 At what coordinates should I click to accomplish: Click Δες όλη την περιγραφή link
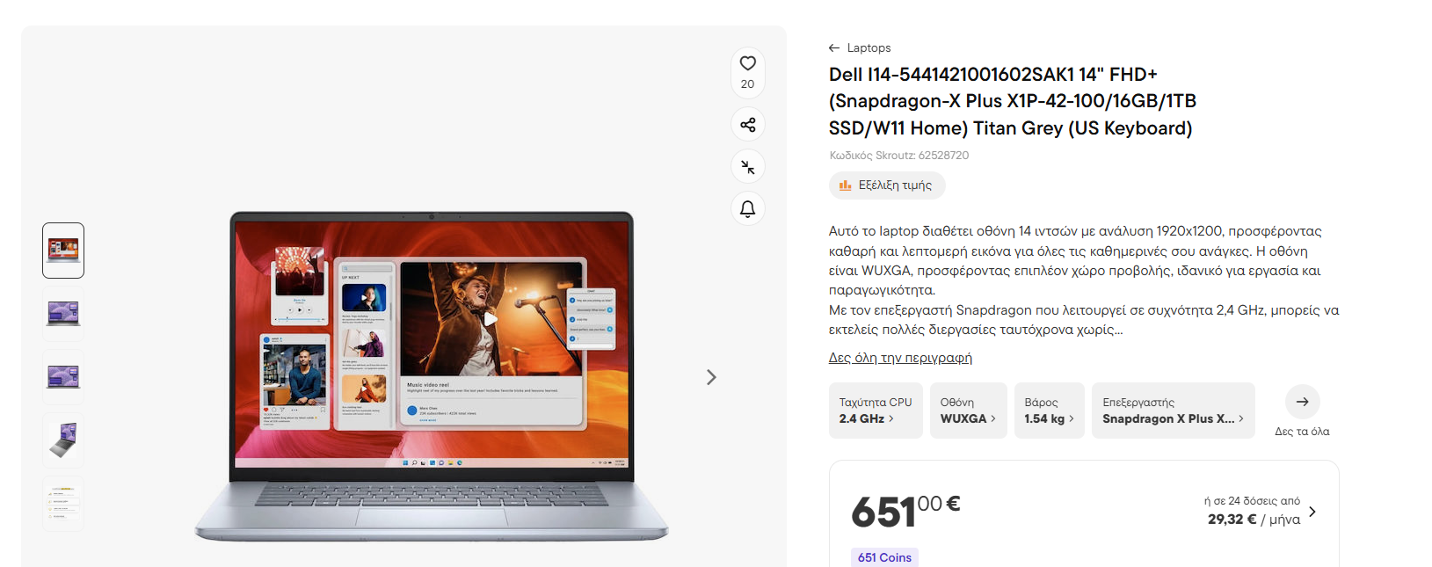click(900, 358)
